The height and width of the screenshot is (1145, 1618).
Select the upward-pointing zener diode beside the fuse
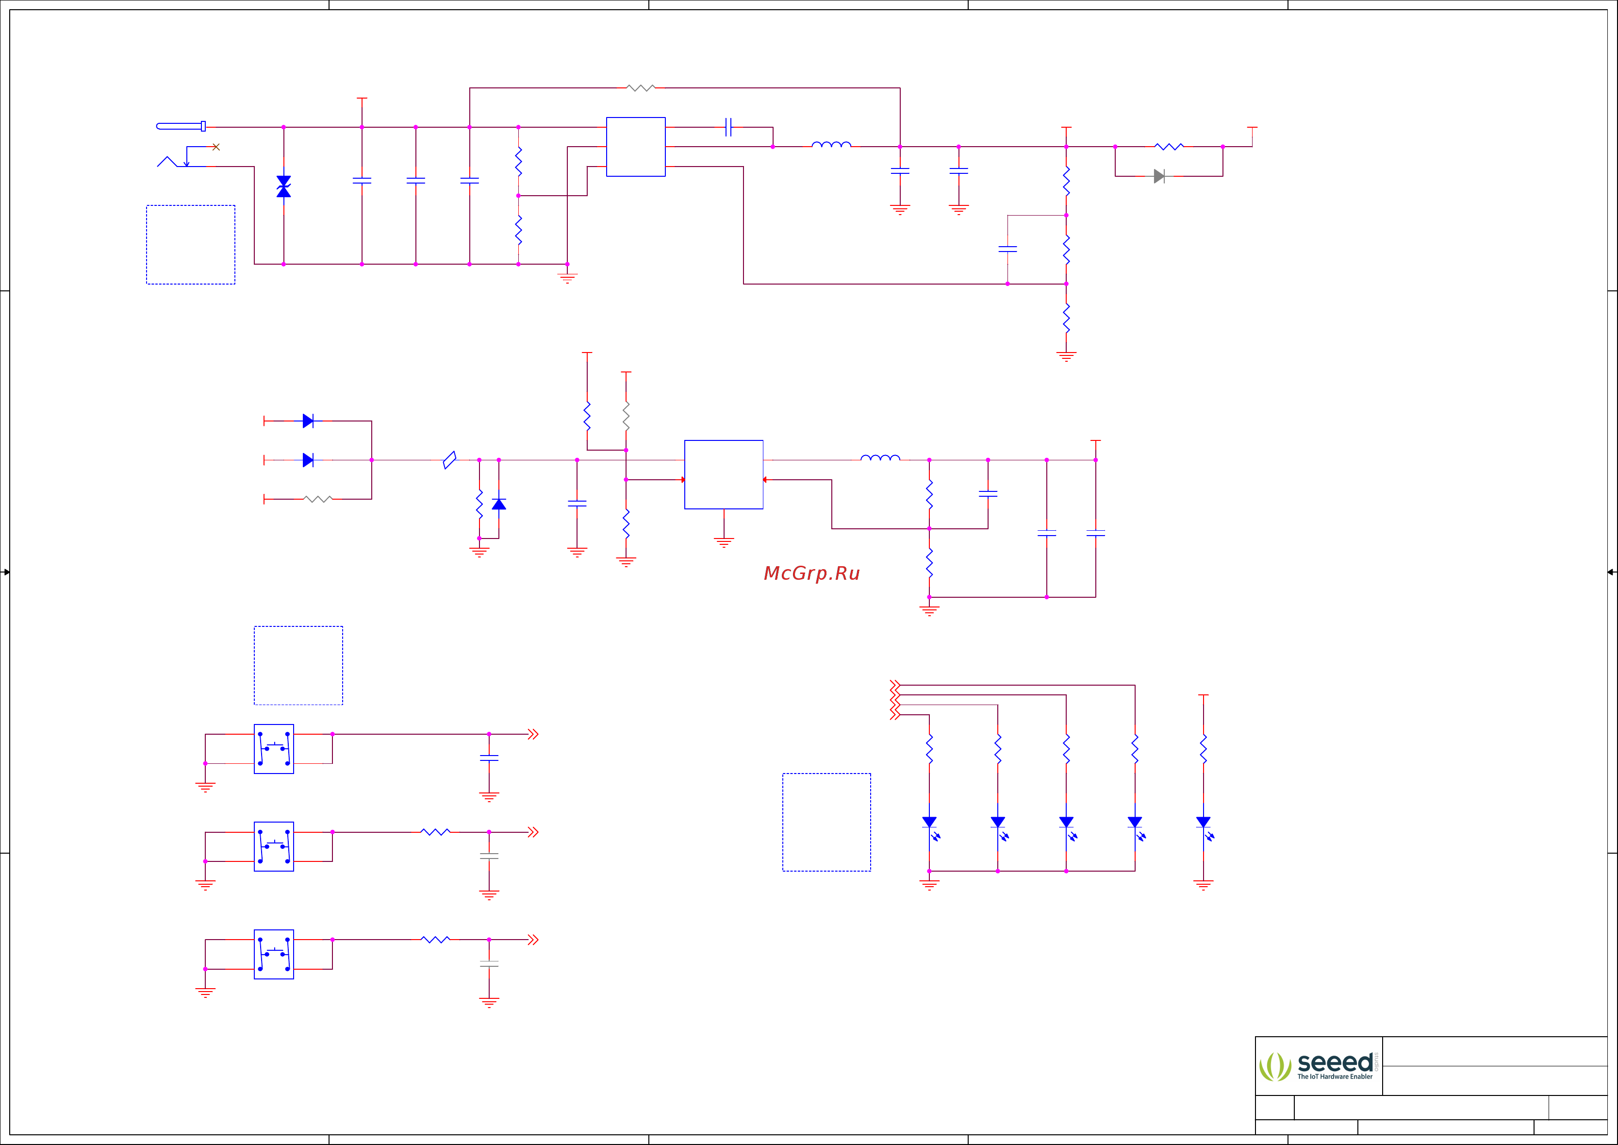[x=499, y=504]
